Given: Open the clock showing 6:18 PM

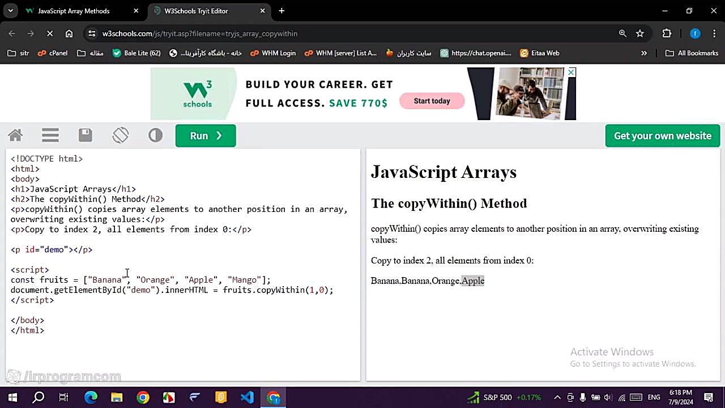Looking at the screenshot, I should [x=680, y=397].
